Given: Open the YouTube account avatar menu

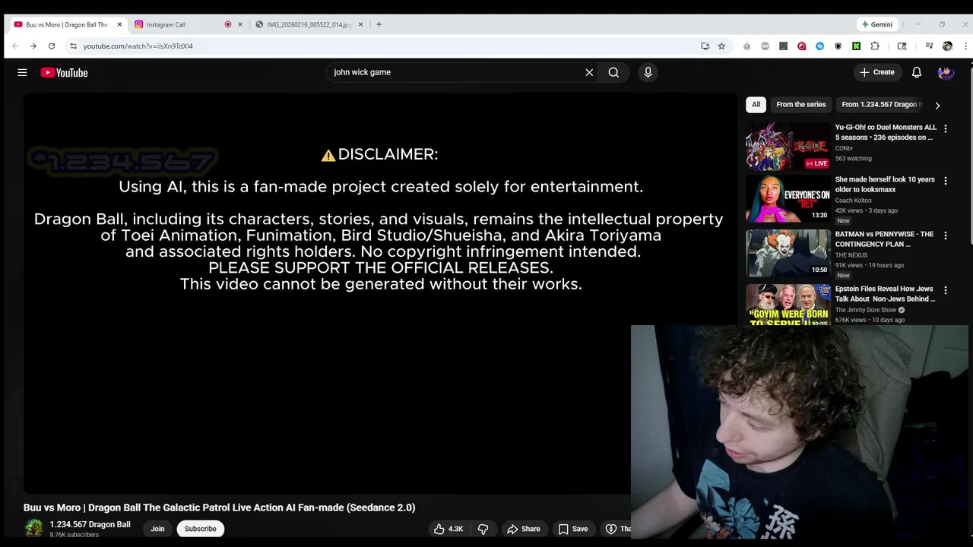Looking at the screenshot, I should click(x=946, y=72).
